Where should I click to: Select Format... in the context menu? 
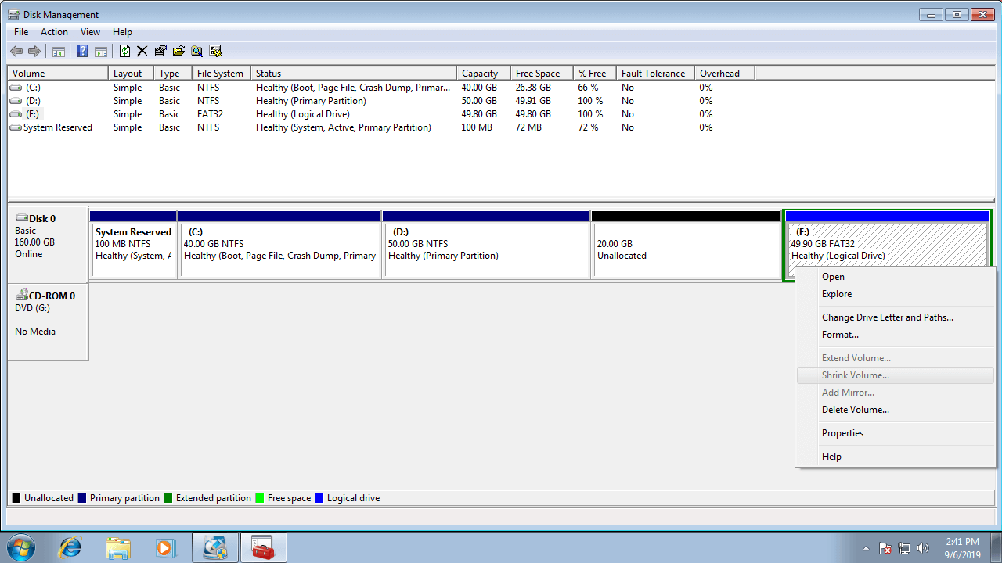click(840, 335)
